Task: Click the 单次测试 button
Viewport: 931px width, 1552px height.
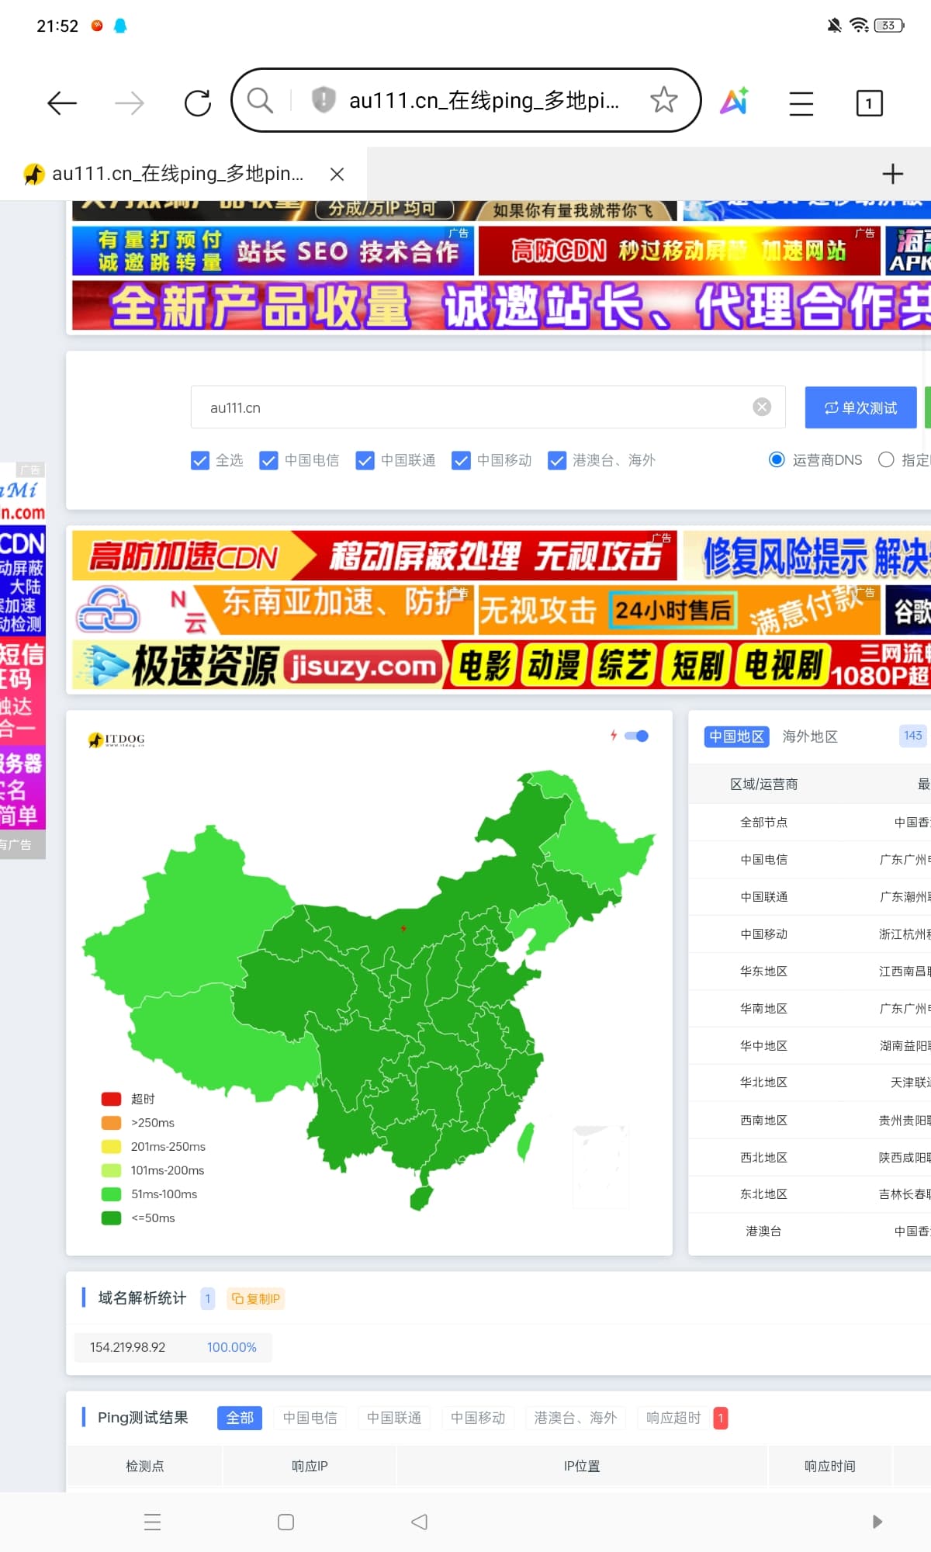Action: (x=860, y=407)
